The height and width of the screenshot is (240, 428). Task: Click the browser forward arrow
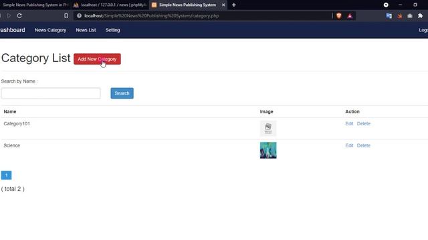click(9, 16)
